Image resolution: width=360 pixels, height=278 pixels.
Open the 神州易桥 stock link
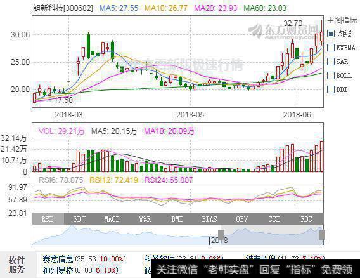click(x=58, y=270)
